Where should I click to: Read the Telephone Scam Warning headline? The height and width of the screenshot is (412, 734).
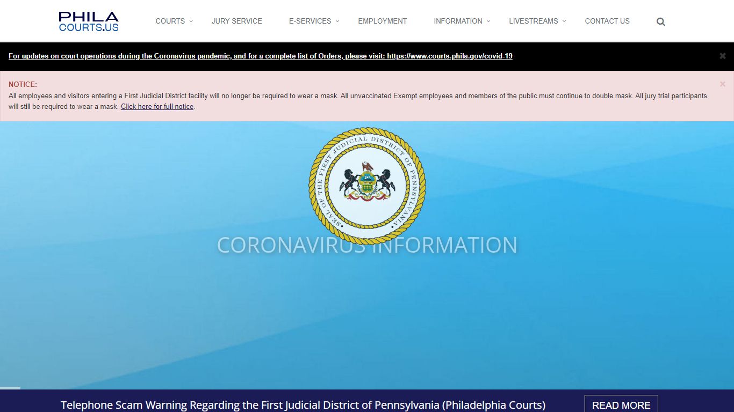[303, 405]
